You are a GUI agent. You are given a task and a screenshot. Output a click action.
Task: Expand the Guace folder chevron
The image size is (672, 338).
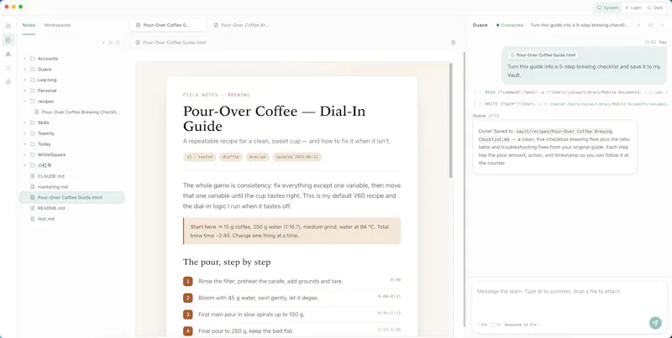pyautogui.click(x=24, y=70)
